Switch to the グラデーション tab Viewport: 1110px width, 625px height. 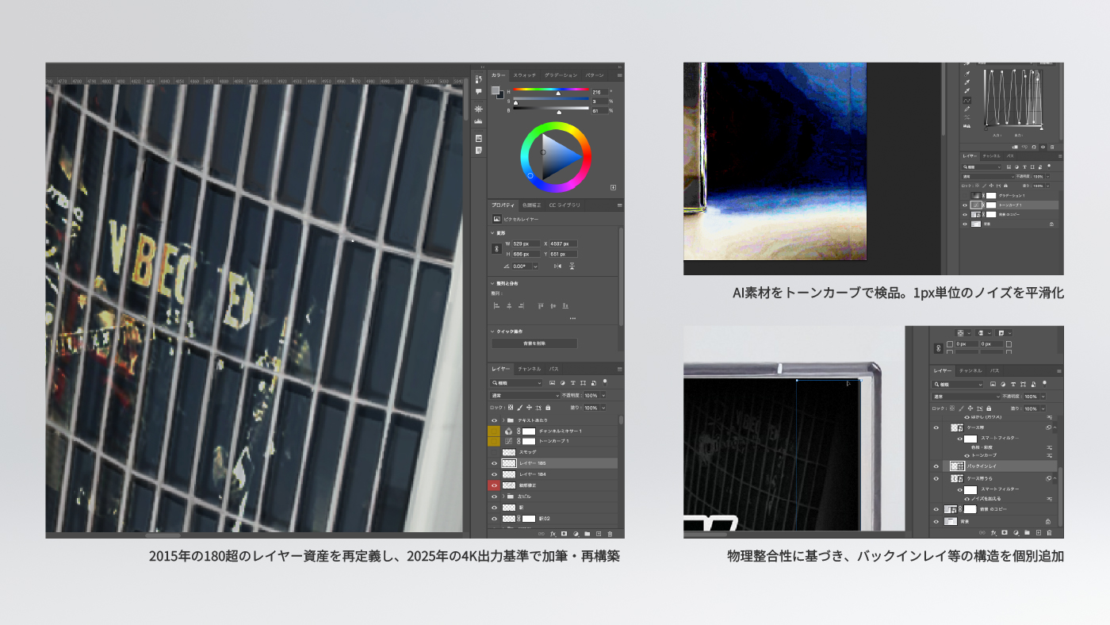[x=561, y=75]
